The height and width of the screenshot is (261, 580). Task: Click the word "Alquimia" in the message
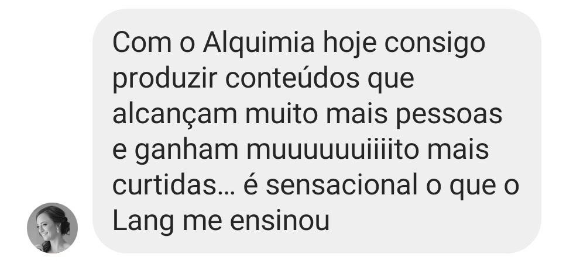259,43
